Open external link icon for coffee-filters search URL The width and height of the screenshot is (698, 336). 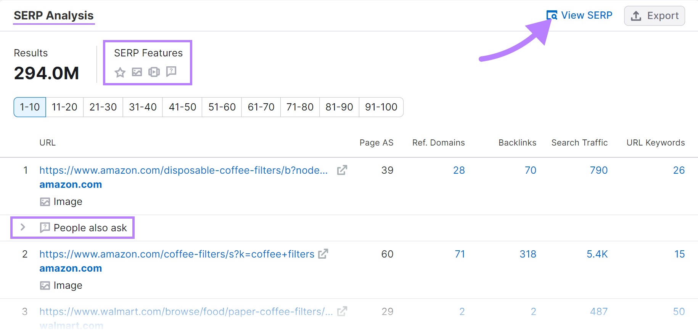pos(323,254)
